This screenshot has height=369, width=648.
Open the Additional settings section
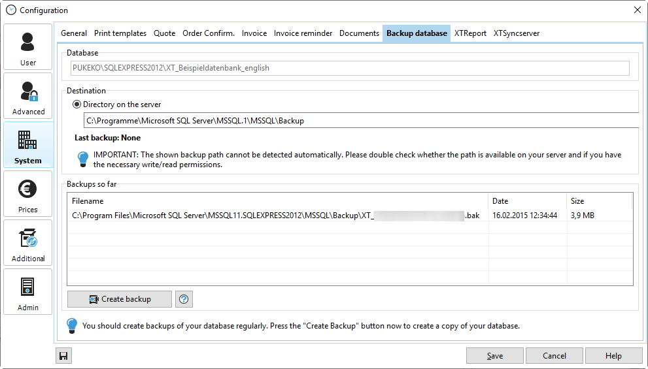pos(28,243)
